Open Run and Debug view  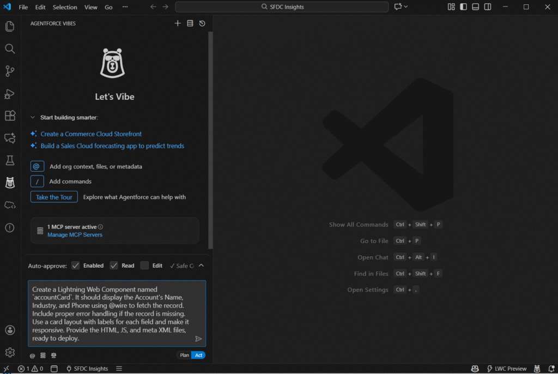[x=10, y=94]
